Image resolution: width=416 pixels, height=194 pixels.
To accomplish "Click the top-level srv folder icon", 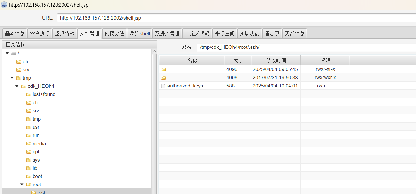I will pos(19,70).
